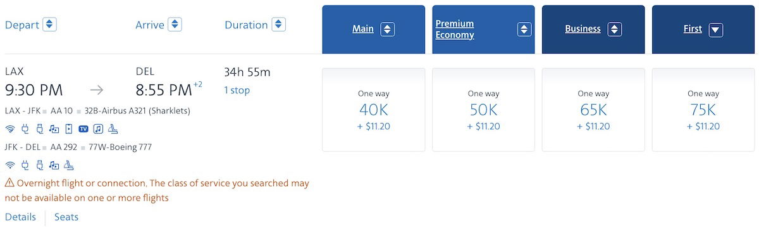The height and width of the screenshot is (230, 759).
Task: Click the Wi-Fi icon for flight AA 292
Action: click(x=10, y=165)
